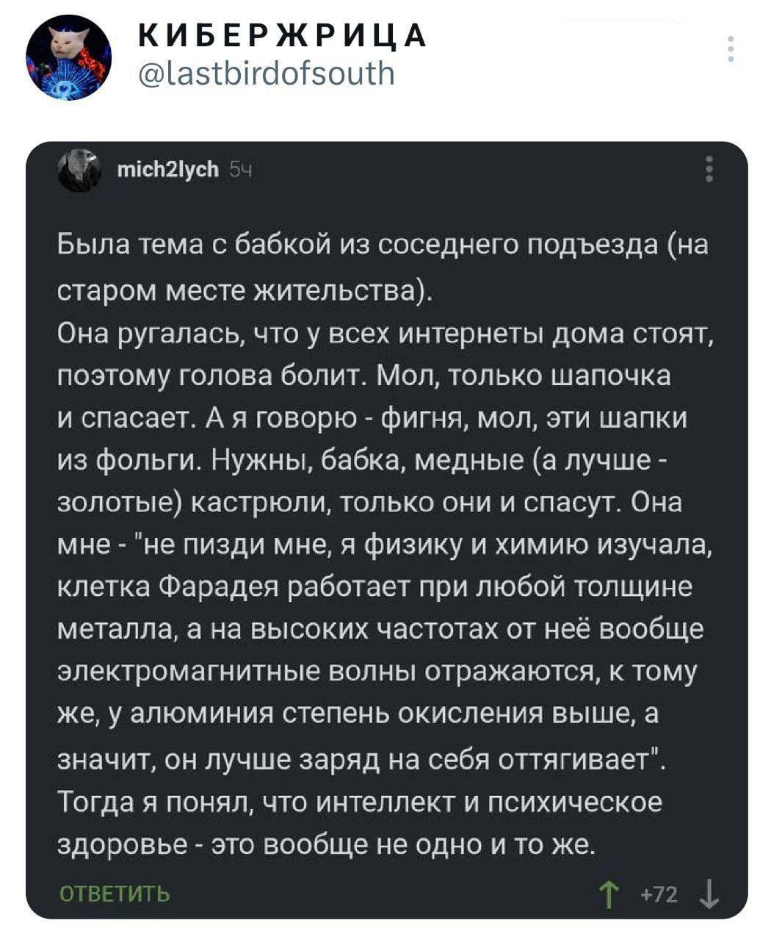Open the mich2lych commenter avatar
The image size is (771, 934).
point(79,170)
